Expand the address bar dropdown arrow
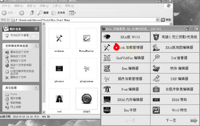 click(157, 20)
